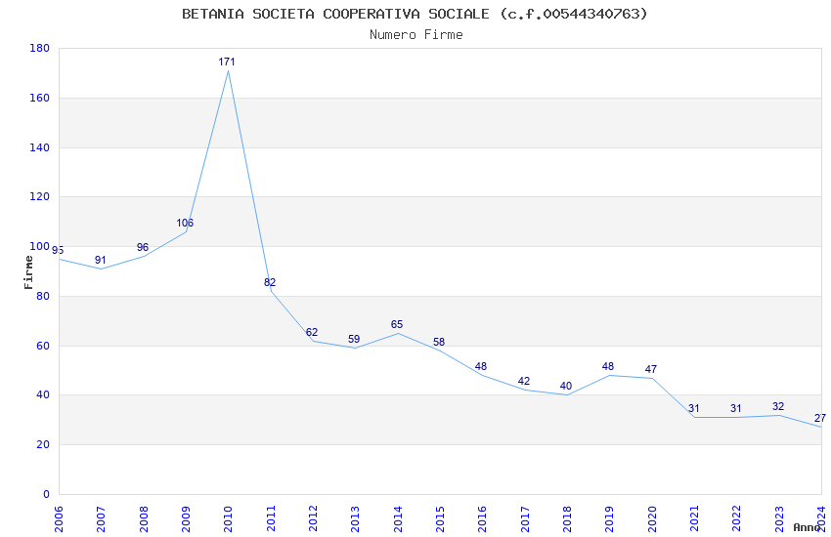Click the data label 96 for 2008
Image resolution: width=831 pixels, height=537 pixels.
pos(143,247)
